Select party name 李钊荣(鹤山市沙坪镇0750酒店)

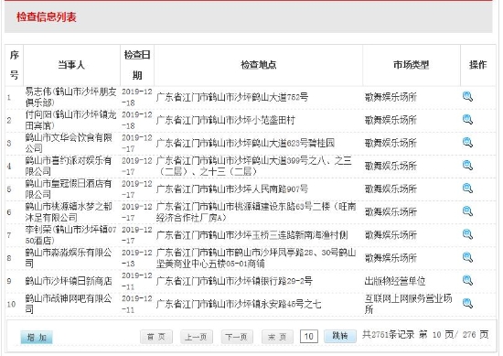(70, 235)
